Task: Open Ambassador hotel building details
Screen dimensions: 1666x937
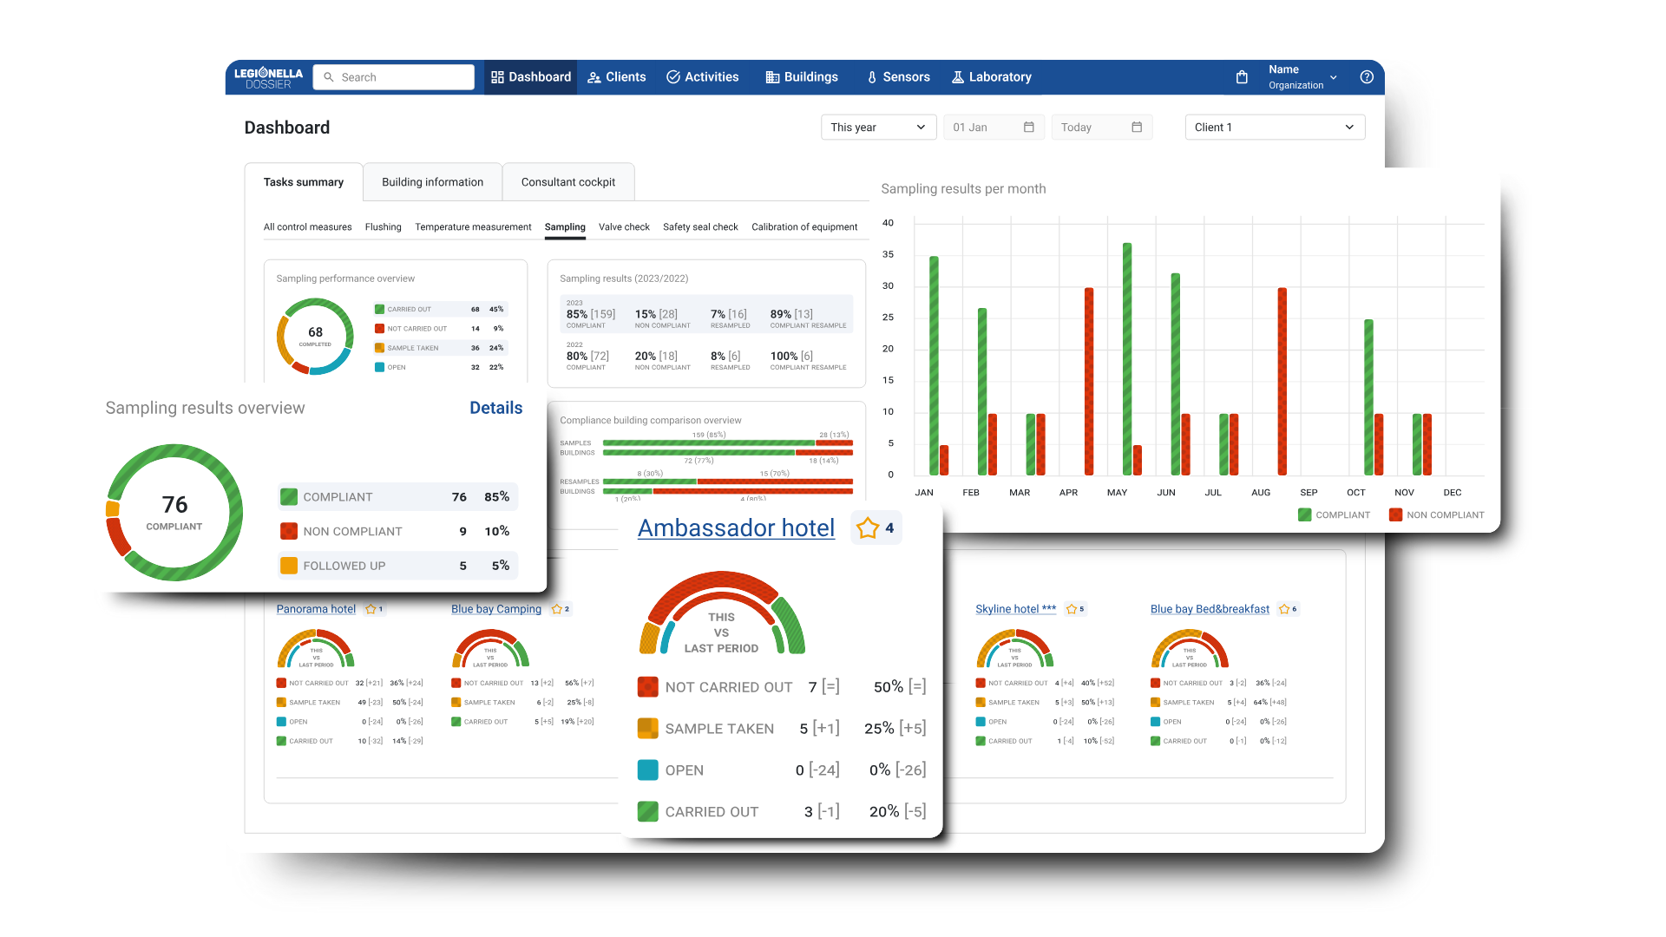Action: tap(737, 527)
